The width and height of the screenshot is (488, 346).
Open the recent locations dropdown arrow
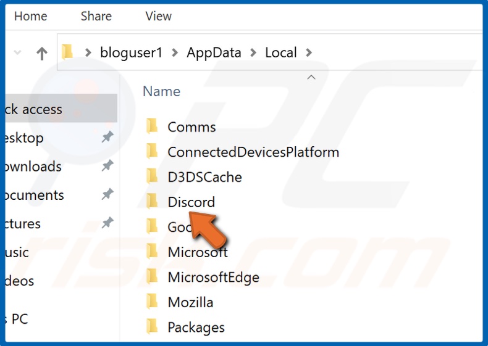coord(18,52)
